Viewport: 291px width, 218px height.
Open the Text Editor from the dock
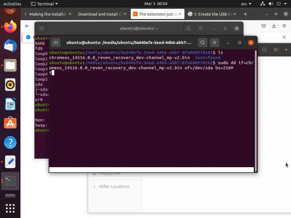tap(10, 162)
